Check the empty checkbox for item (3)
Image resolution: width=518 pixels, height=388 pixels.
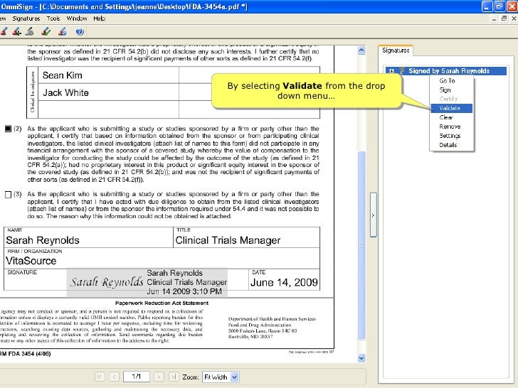[x=9, y=195]
